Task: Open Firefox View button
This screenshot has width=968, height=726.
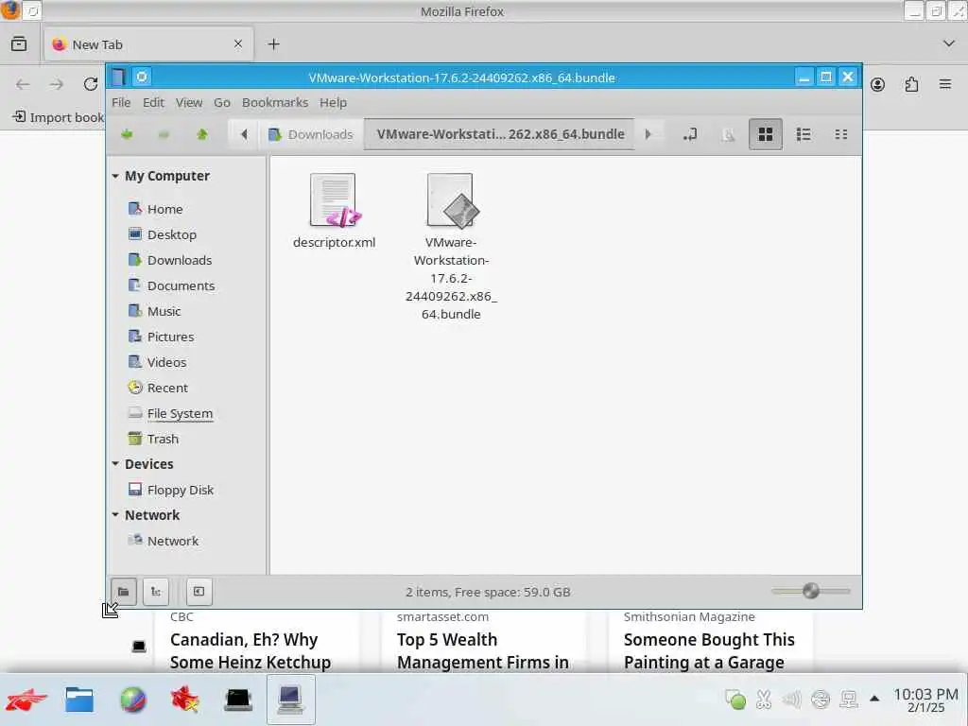Action: coord(19,43)
